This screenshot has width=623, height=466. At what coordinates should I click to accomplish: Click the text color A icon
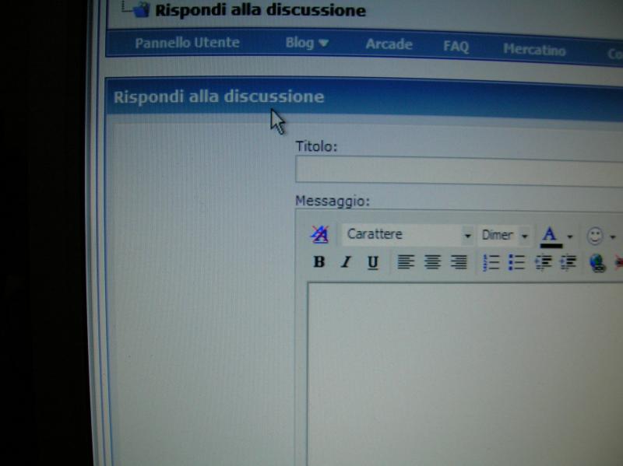[x=550, y=234]
